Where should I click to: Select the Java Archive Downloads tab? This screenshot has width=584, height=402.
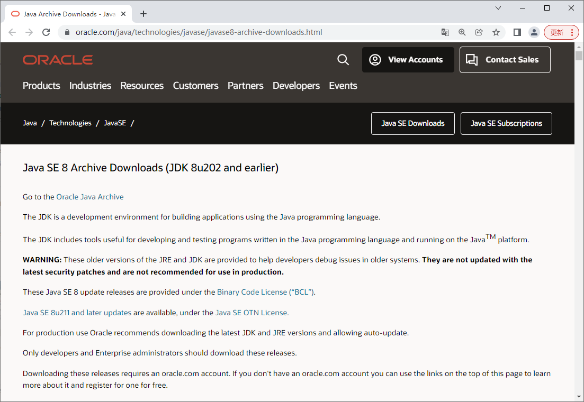point(69,14)
